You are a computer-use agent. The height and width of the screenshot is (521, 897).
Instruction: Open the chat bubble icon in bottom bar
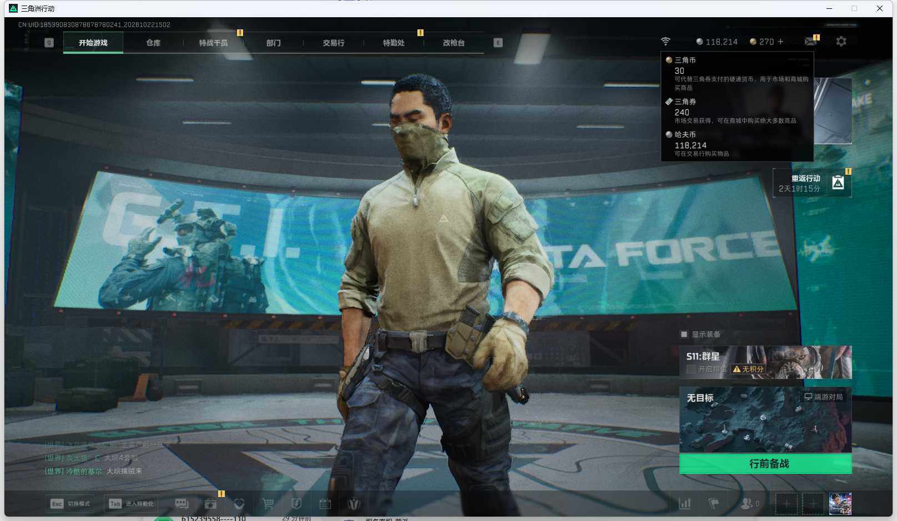click(182, 504)
